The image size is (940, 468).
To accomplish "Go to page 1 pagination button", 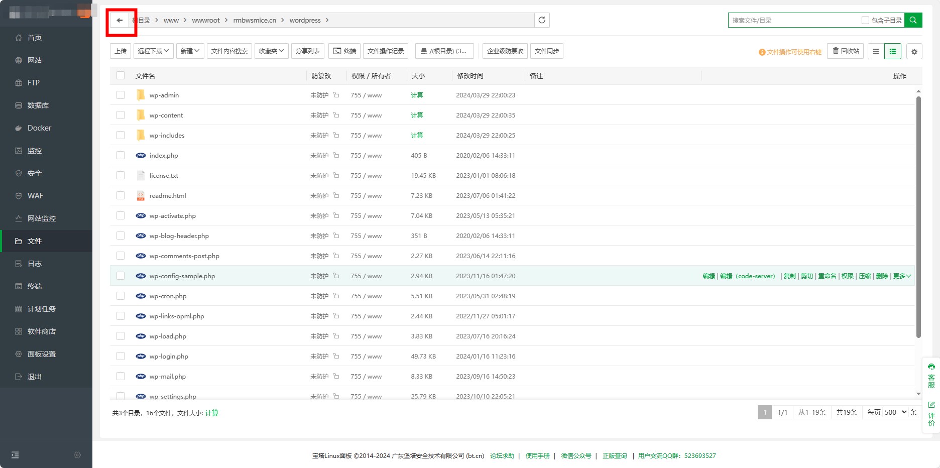I will (765, 412).
